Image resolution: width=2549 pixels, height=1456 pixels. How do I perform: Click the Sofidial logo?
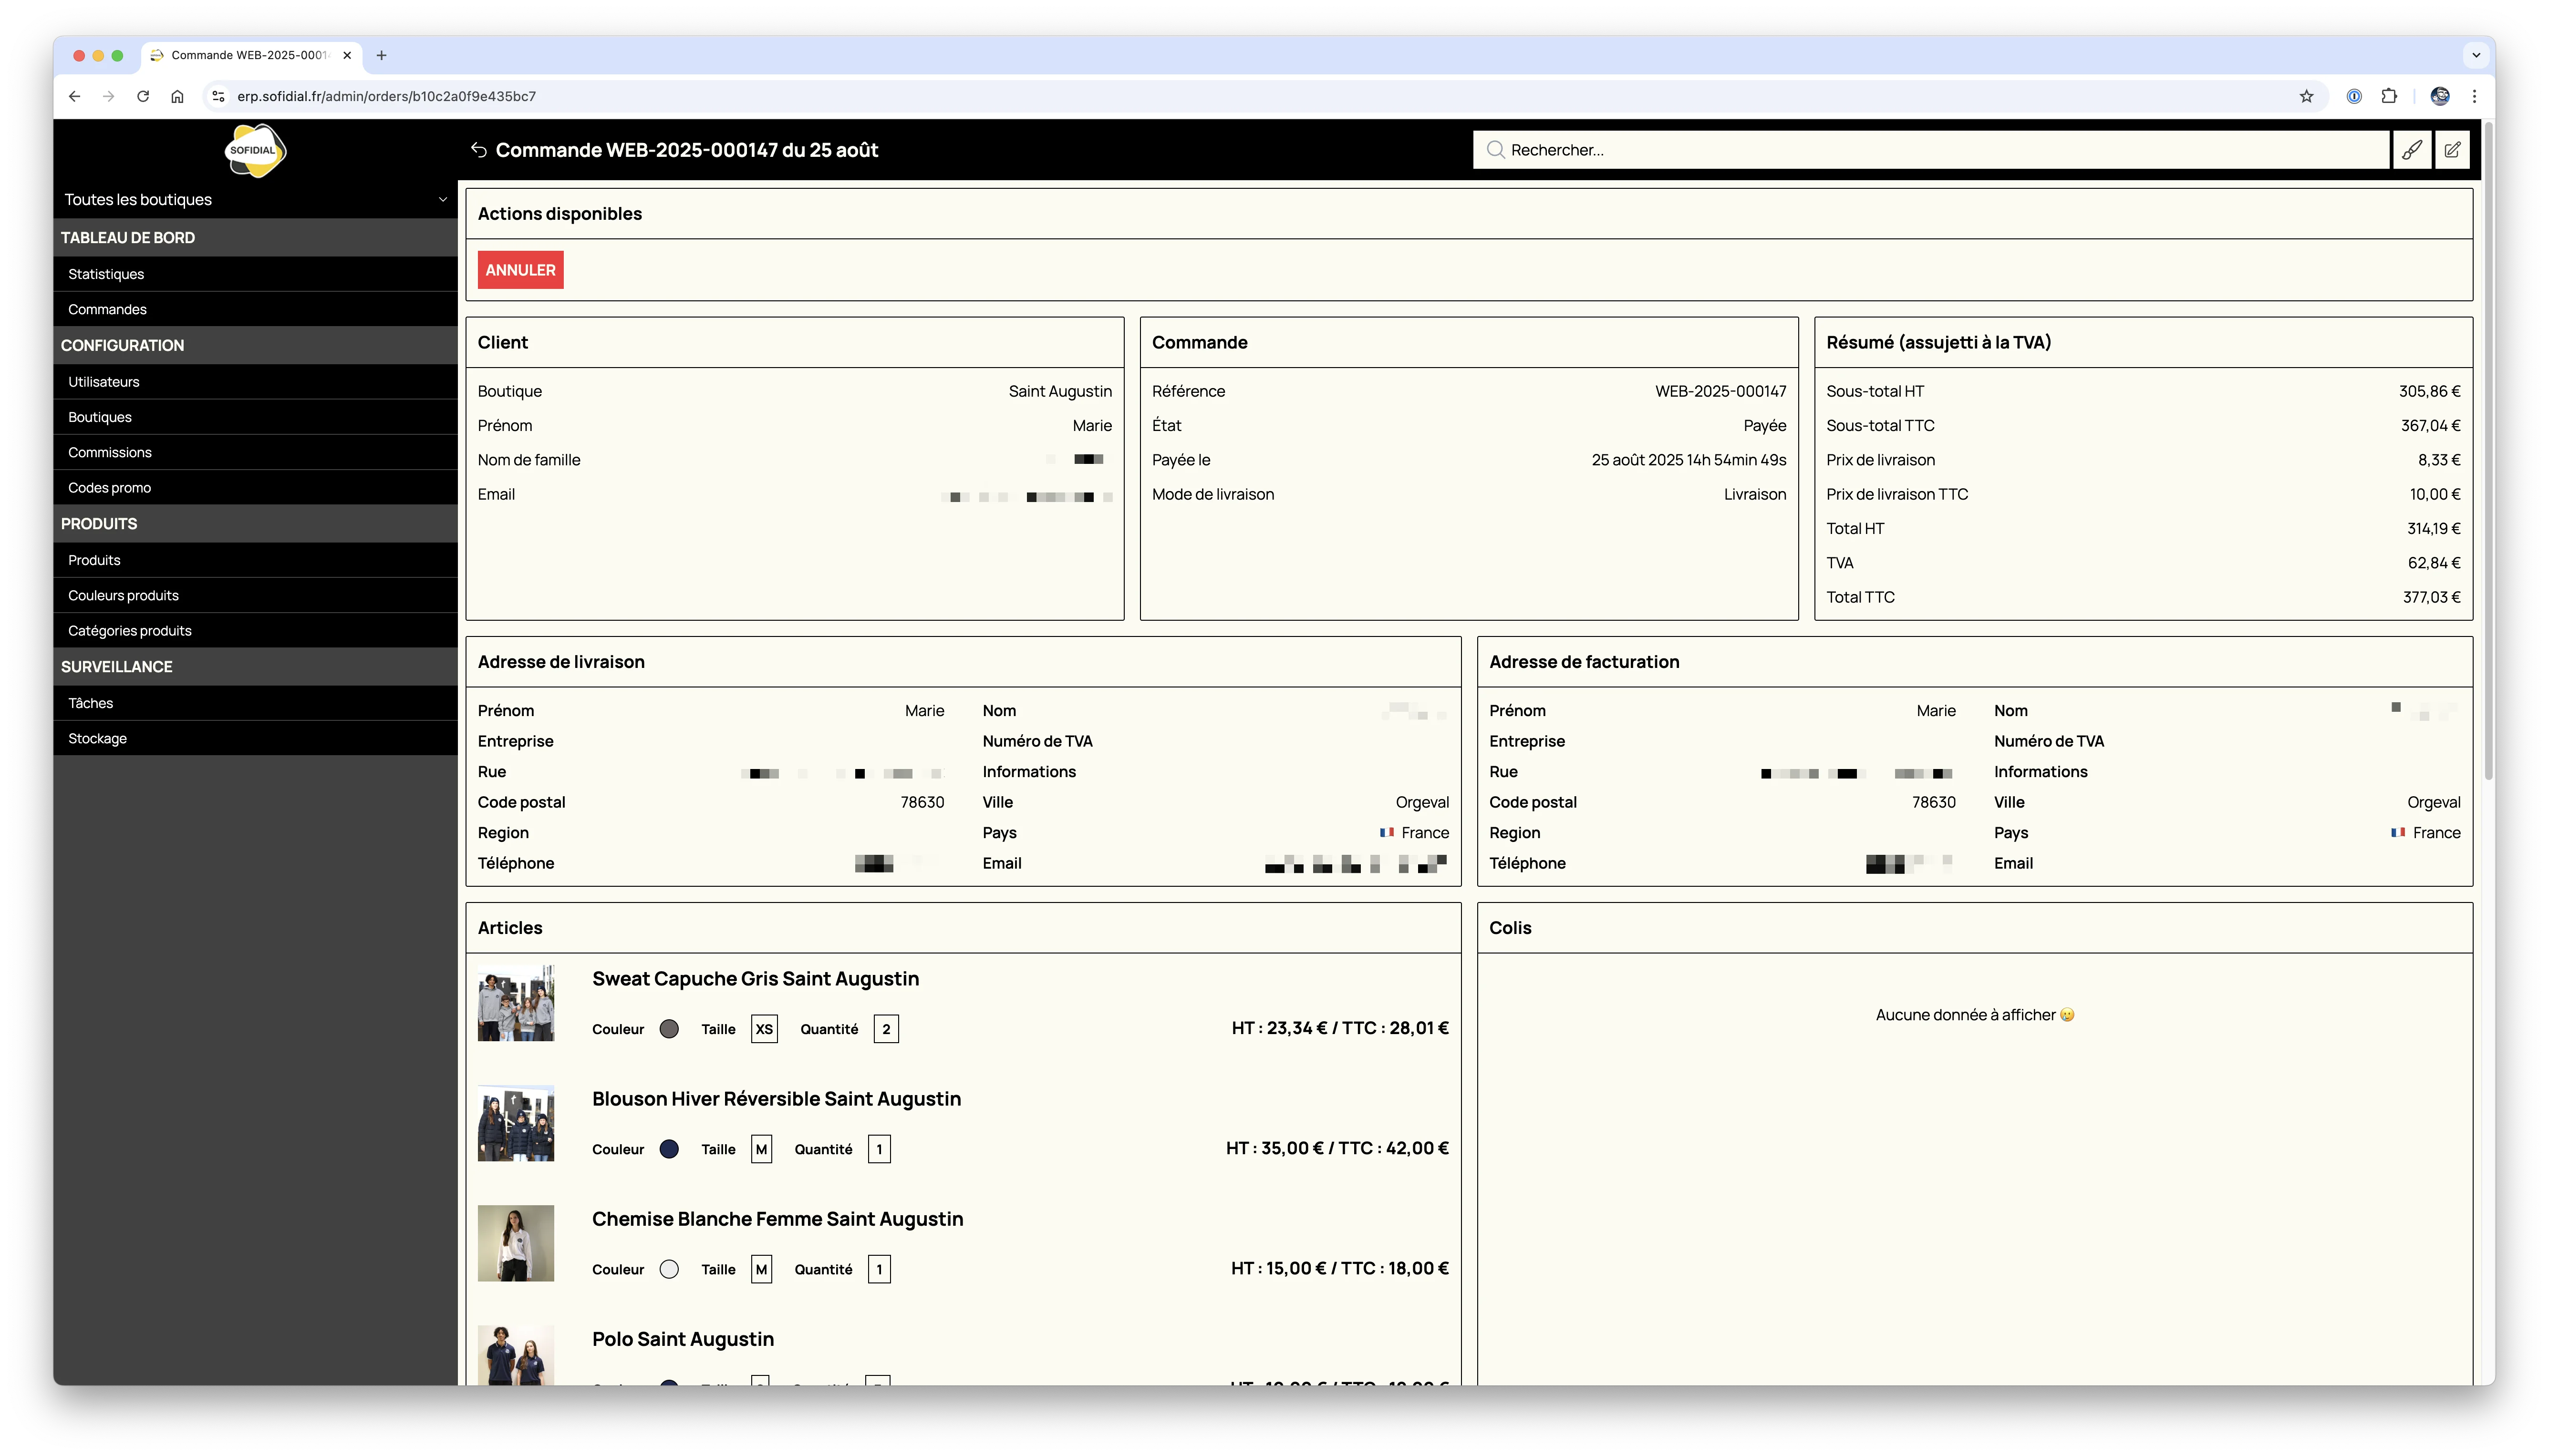point(255,151)
